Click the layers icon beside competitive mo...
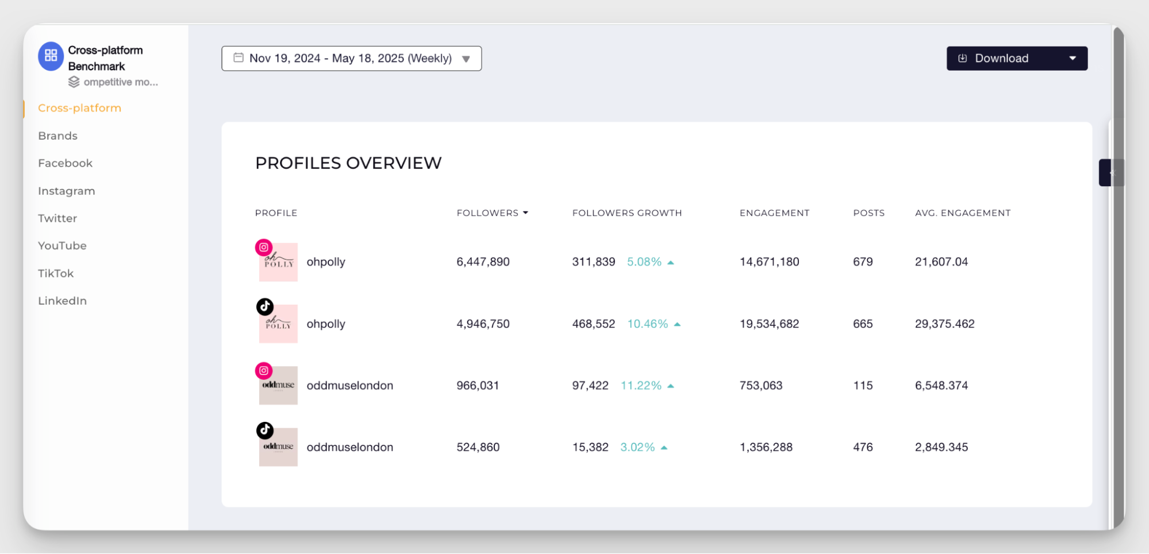This screenshot has height=554, width=1149. pyautogui.click(x=74, y=82)
